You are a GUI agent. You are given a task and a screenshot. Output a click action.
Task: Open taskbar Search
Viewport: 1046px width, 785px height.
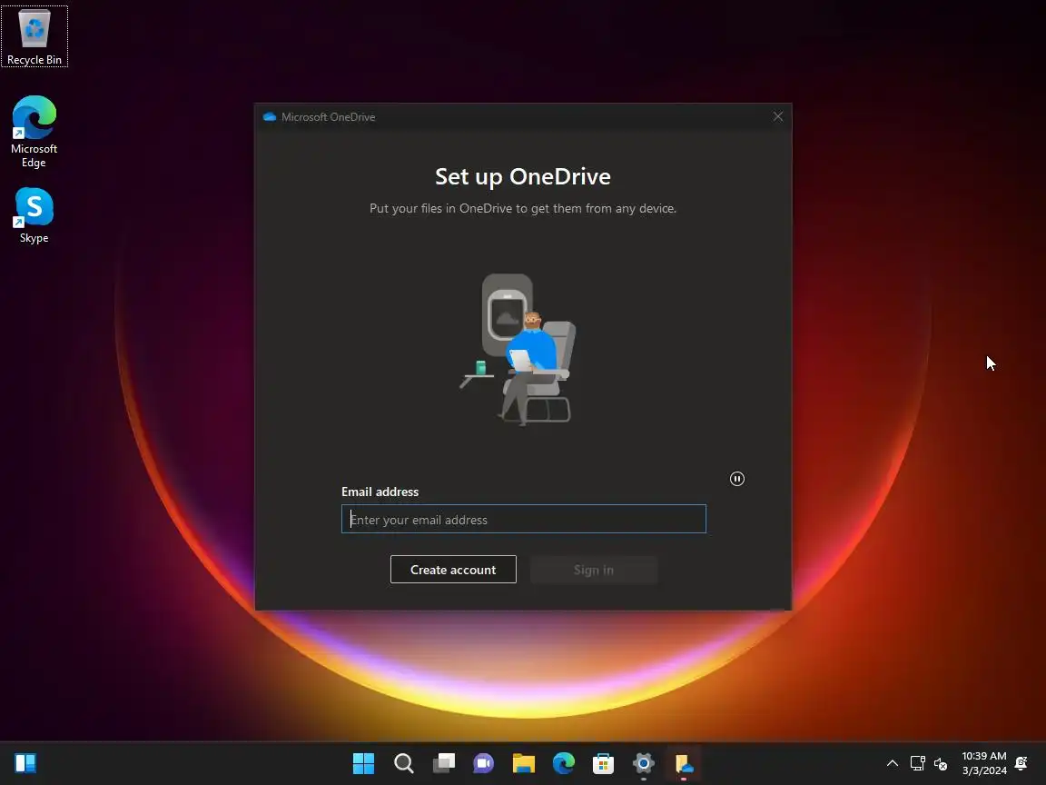[x=403, y=763]
